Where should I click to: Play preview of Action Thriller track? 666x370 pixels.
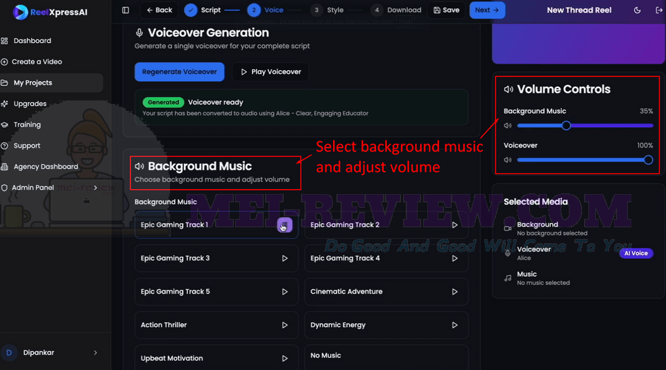click(284, 325)
